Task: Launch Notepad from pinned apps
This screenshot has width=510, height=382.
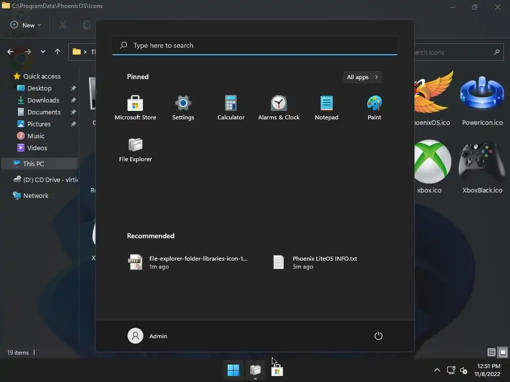Action: [x=327, y=108]
